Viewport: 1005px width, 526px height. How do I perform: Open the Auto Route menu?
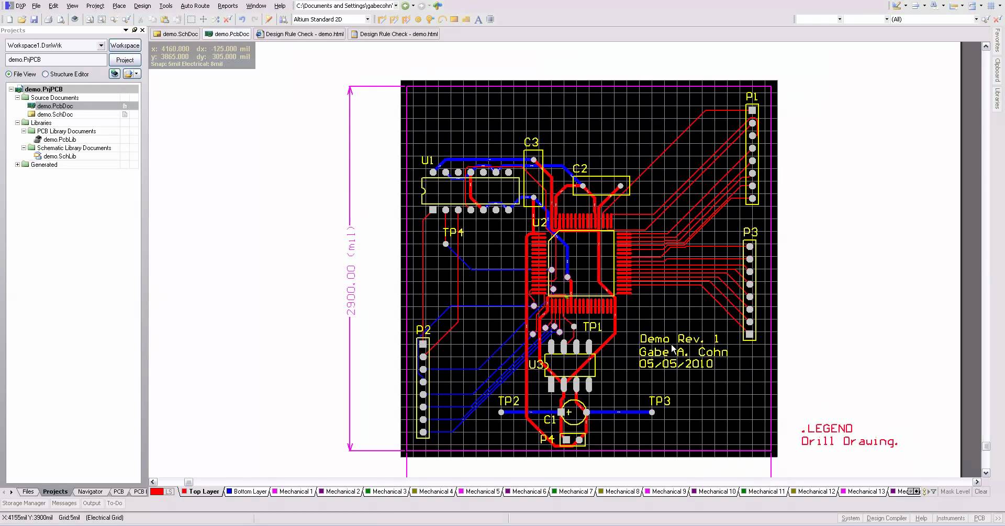(195, 6)
